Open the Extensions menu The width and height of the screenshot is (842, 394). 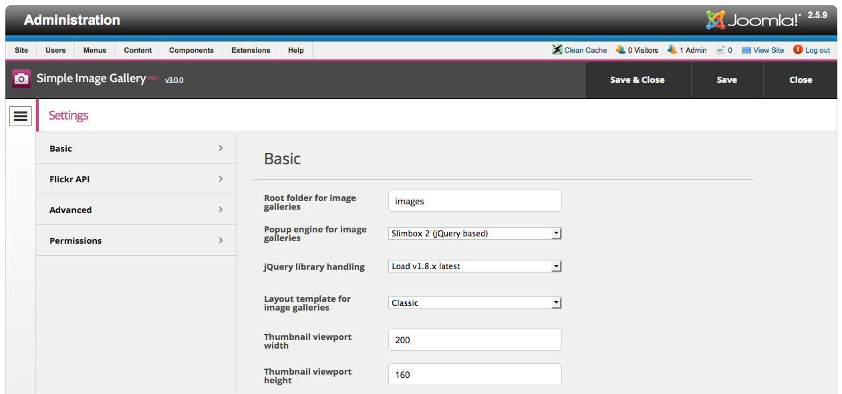click(x=251, y=50)
